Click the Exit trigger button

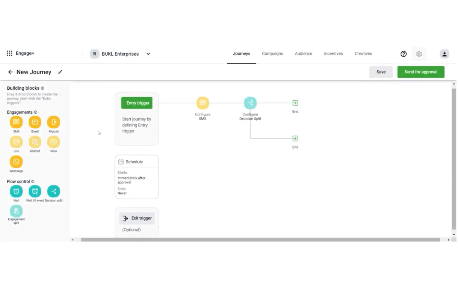point(137,218)
